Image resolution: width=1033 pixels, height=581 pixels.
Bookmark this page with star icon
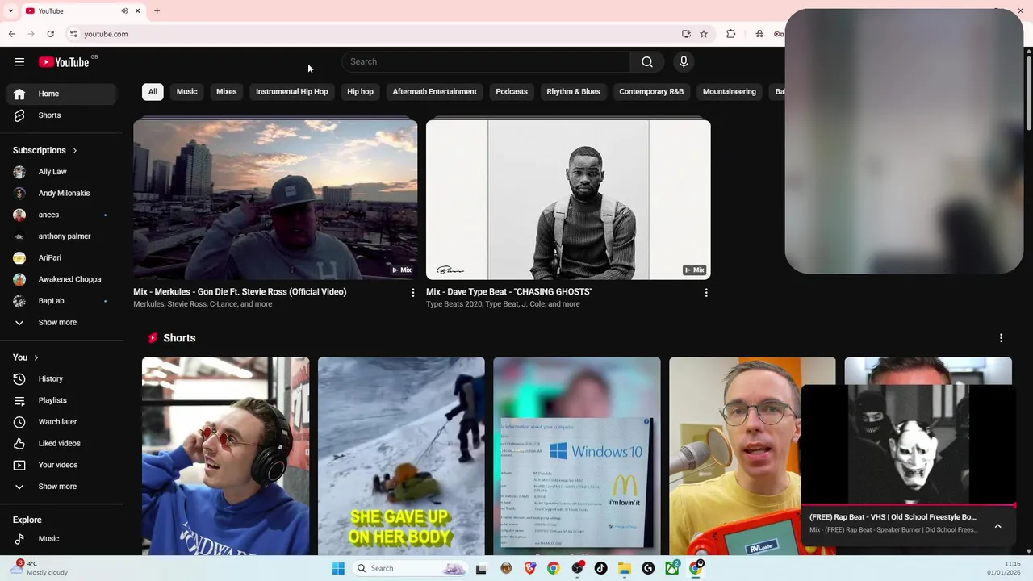704,34
